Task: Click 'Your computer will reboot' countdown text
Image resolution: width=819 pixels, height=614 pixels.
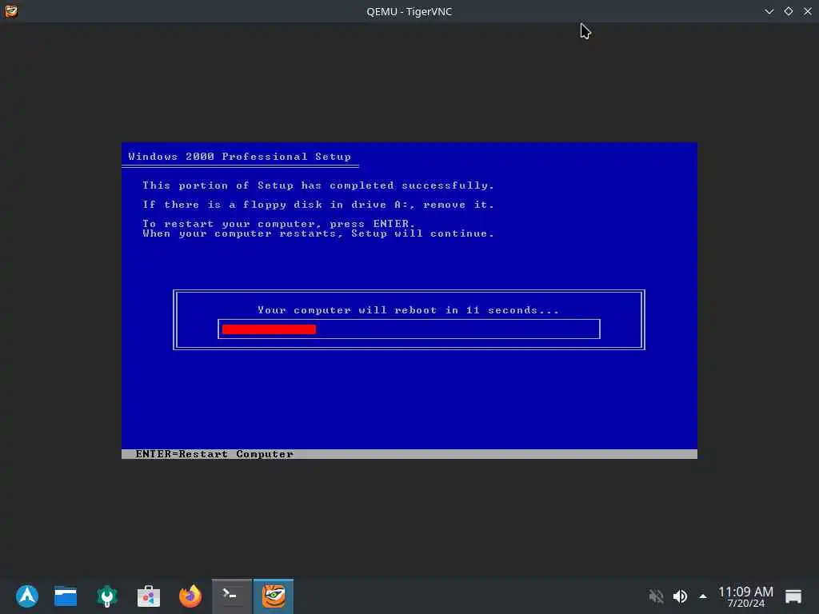Action: click(408, 310)
